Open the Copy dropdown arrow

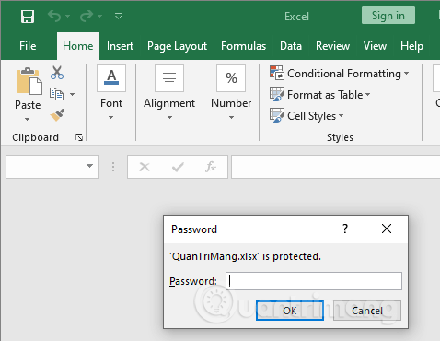pyautogui.click(x=73, y=94)
